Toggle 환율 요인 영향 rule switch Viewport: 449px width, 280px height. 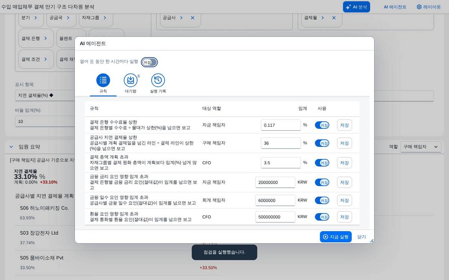click(322, 217)
